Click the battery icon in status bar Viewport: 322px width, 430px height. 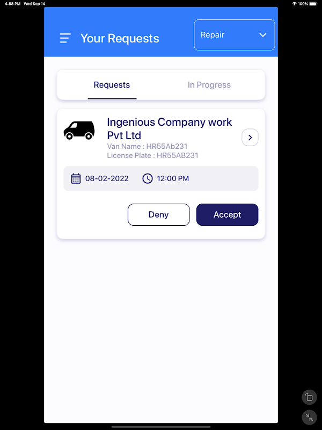313,4
